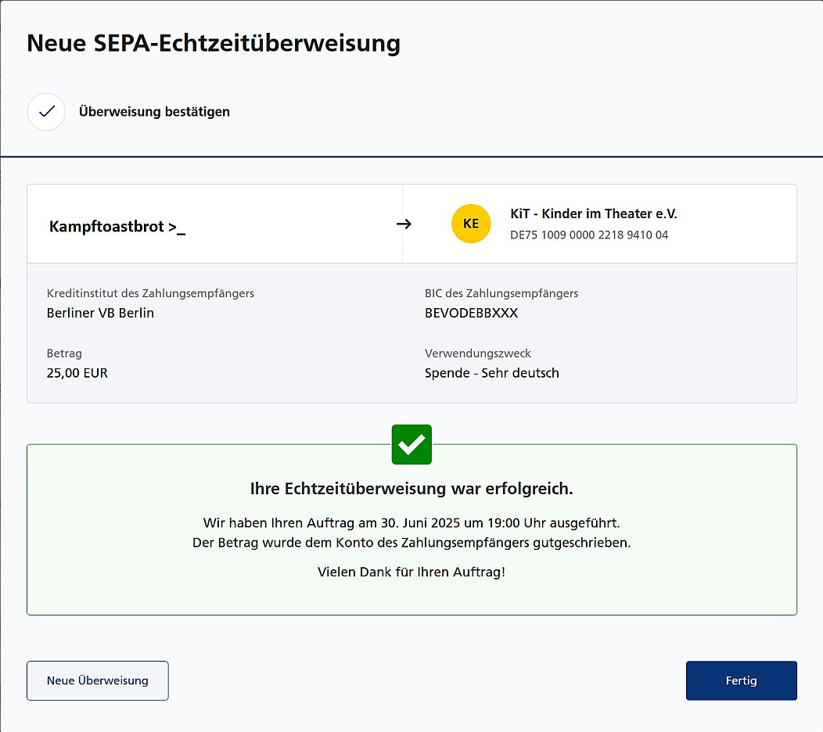
Task: Click the purpose text Spende - Sehr deutsch
Action: (x=491, y=373)
